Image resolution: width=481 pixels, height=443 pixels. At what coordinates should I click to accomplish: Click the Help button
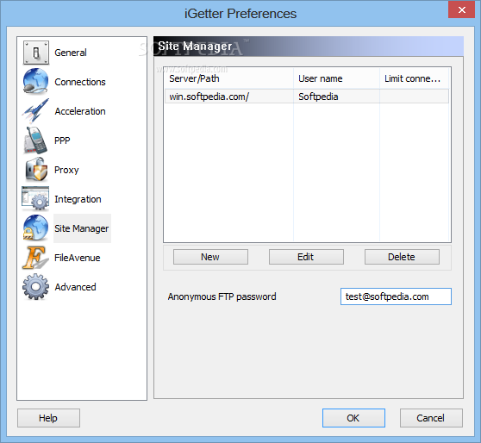[x=48, y=418]
